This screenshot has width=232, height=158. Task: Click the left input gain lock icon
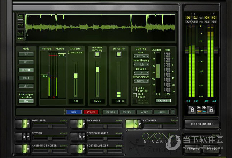(192, 110)
